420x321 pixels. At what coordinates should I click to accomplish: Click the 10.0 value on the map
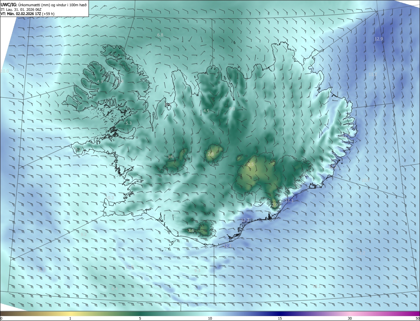click(5, 71)
